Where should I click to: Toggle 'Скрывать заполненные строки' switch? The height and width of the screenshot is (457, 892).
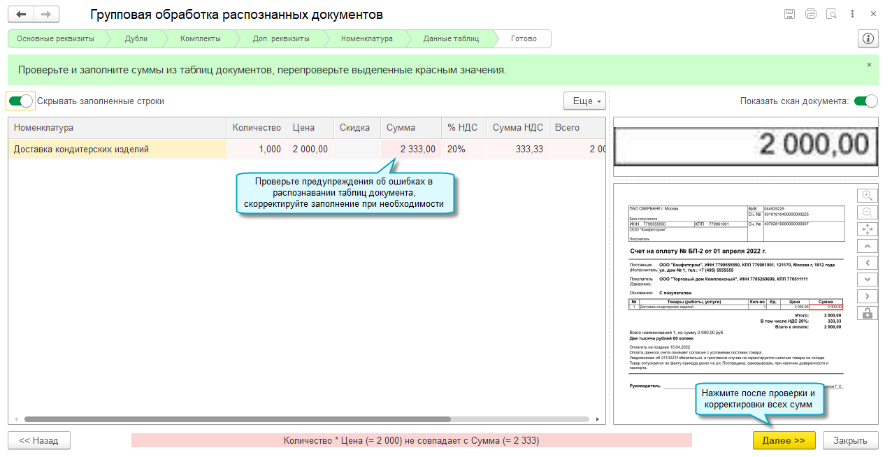pyautogui.click(x=21, y=101)
